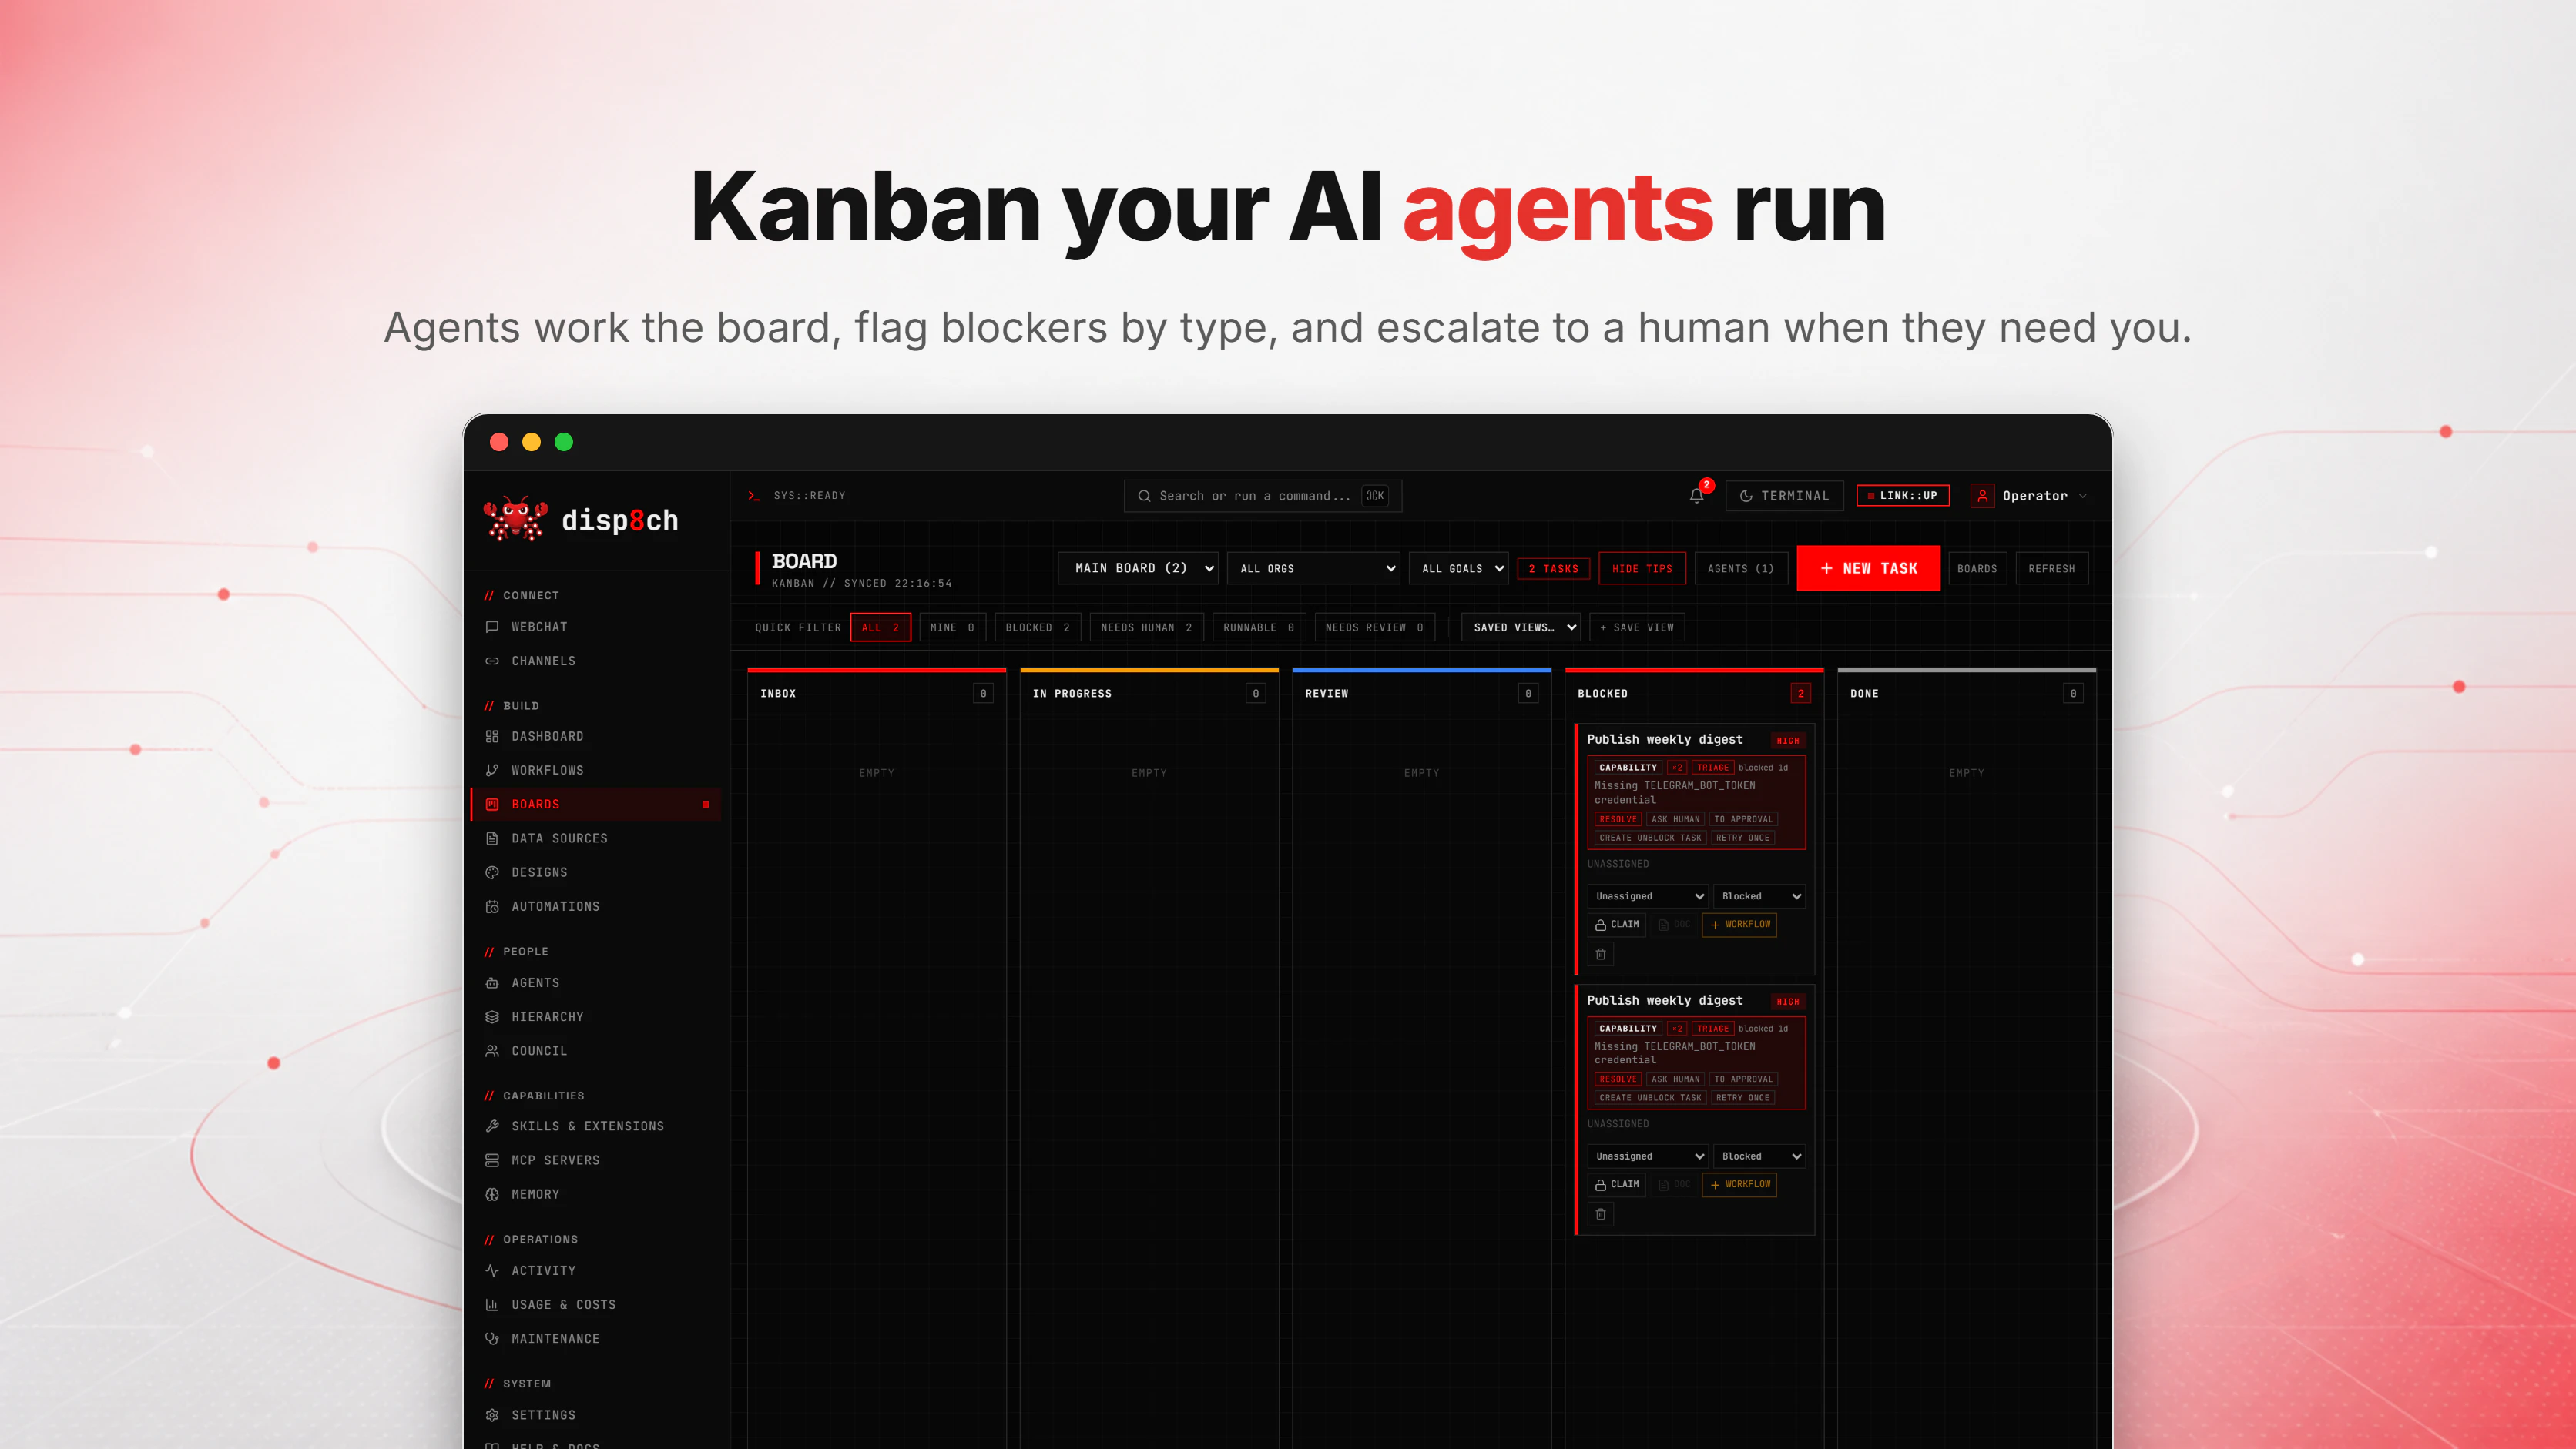Open the Operator account menu
Screen dimensions: 2576x1449
click(x=2029, y=496)
